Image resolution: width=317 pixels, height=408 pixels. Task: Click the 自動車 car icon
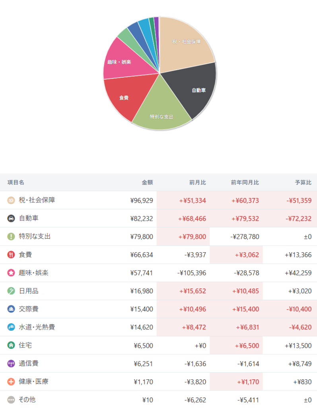[x=11, y=218]
